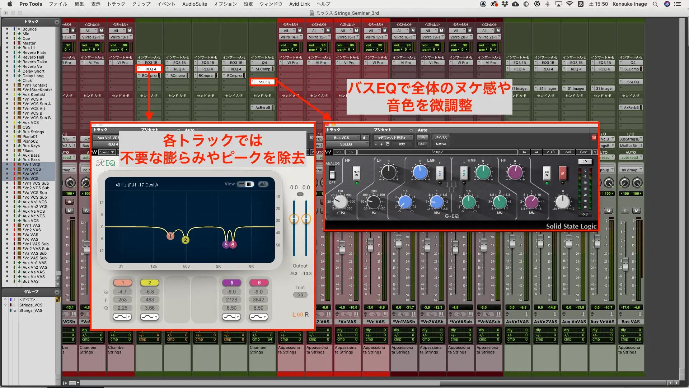Click the REQ analyzer spectrum view icon

(263, 184)
